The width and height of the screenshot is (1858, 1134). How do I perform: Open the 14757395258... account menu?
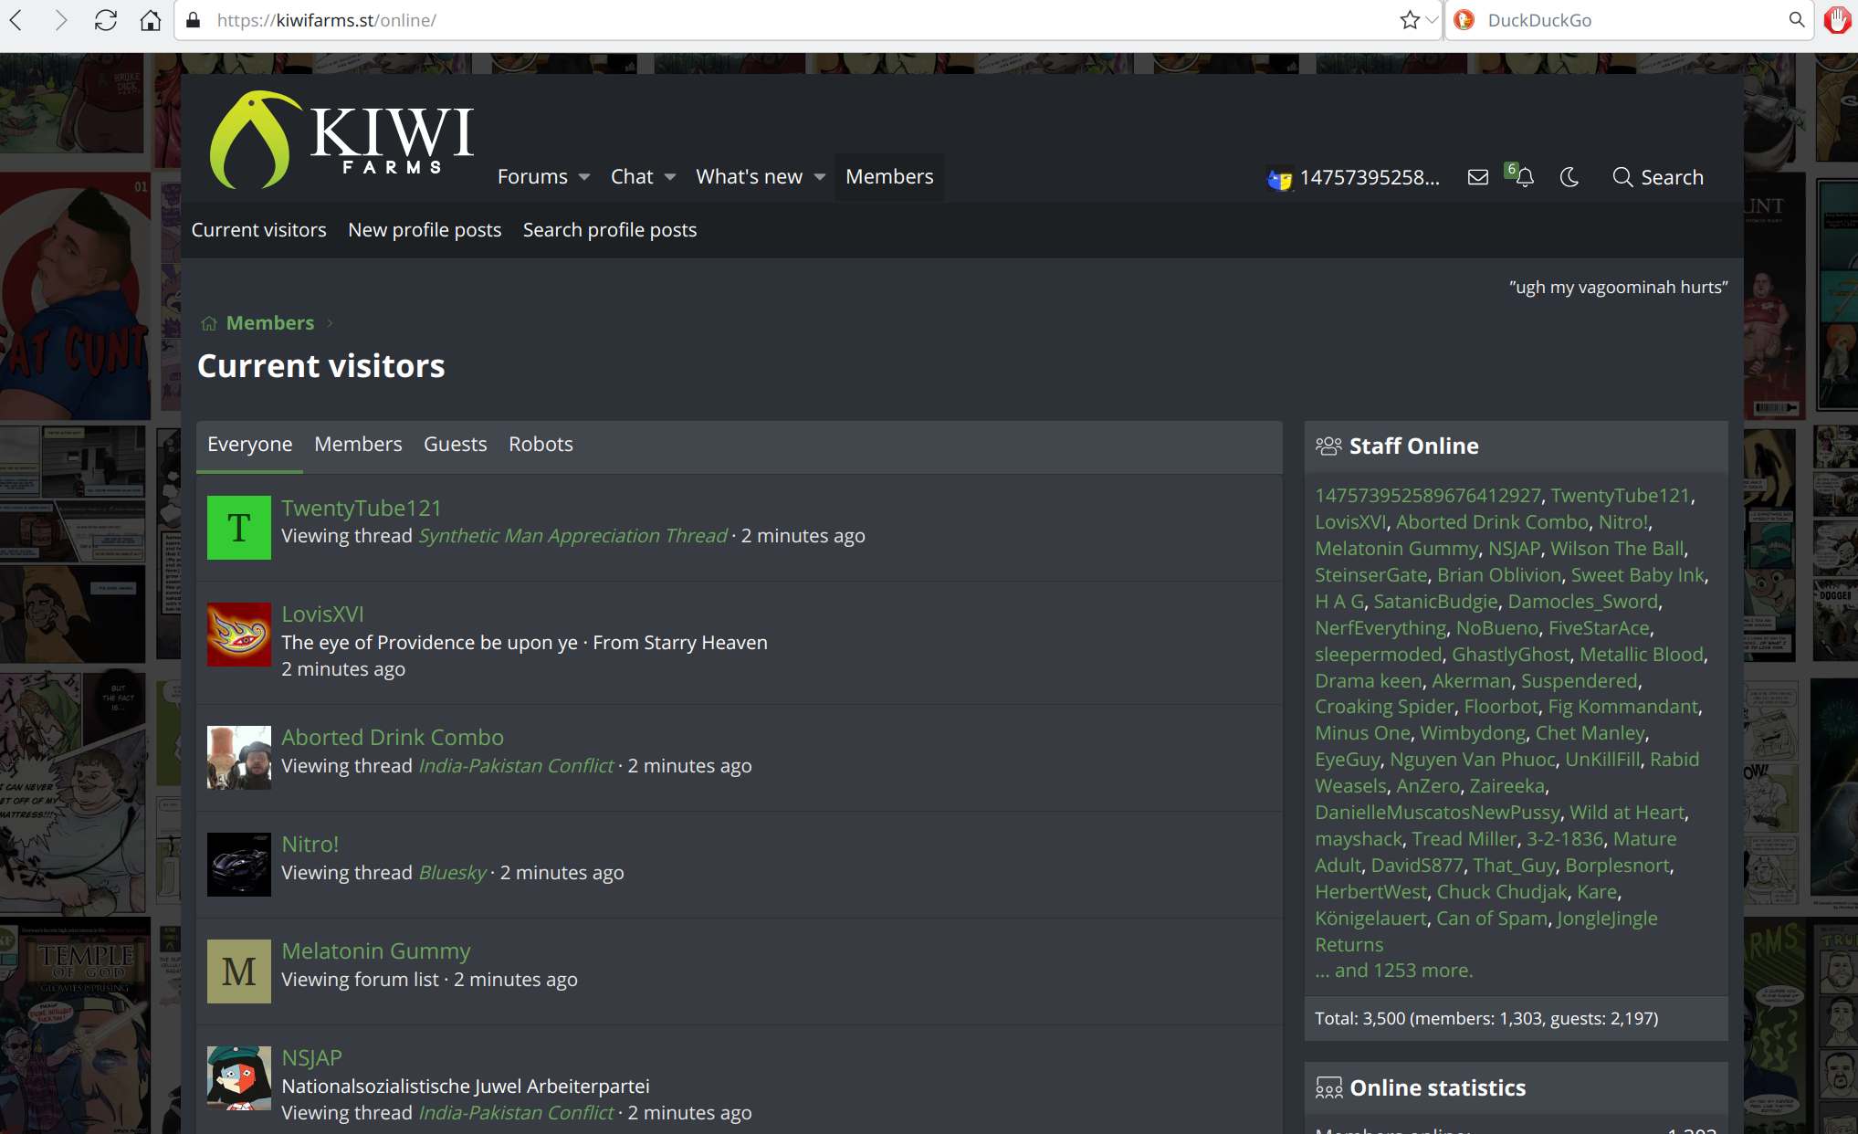click(x=1354, y=177)
